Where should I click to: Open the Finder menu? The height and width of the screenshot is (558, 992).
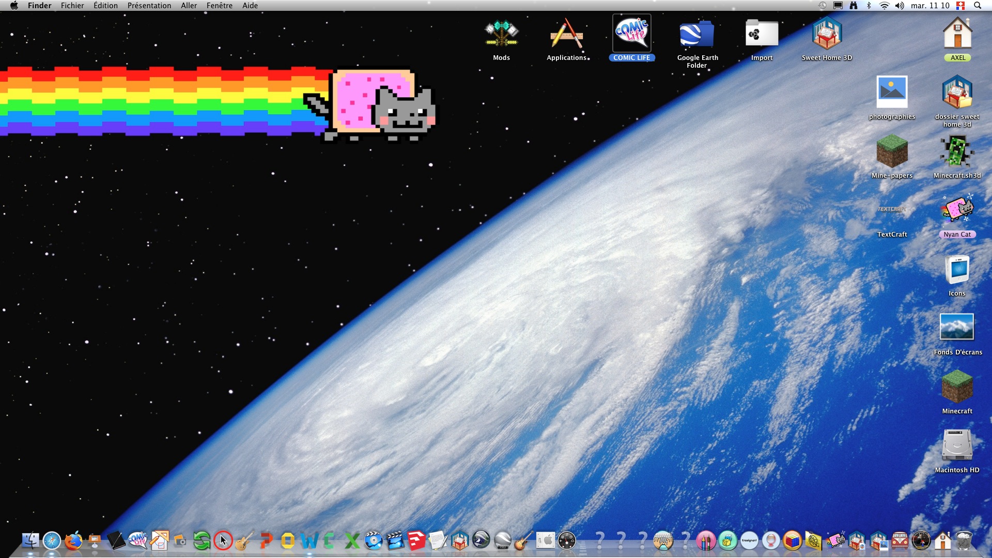[x=40, y=6]
